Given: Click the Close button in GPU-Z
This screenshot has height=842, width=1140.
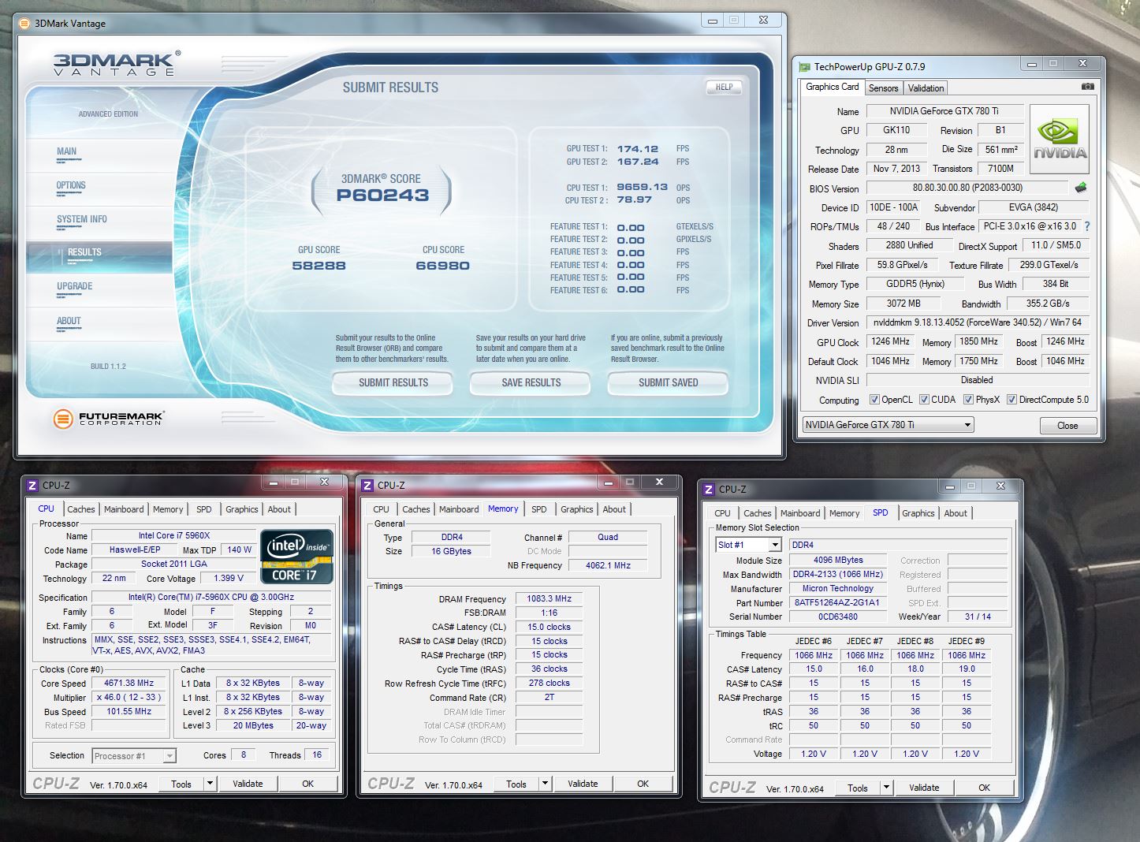Looking at the screenshot, I should [x=1067, y=426].
